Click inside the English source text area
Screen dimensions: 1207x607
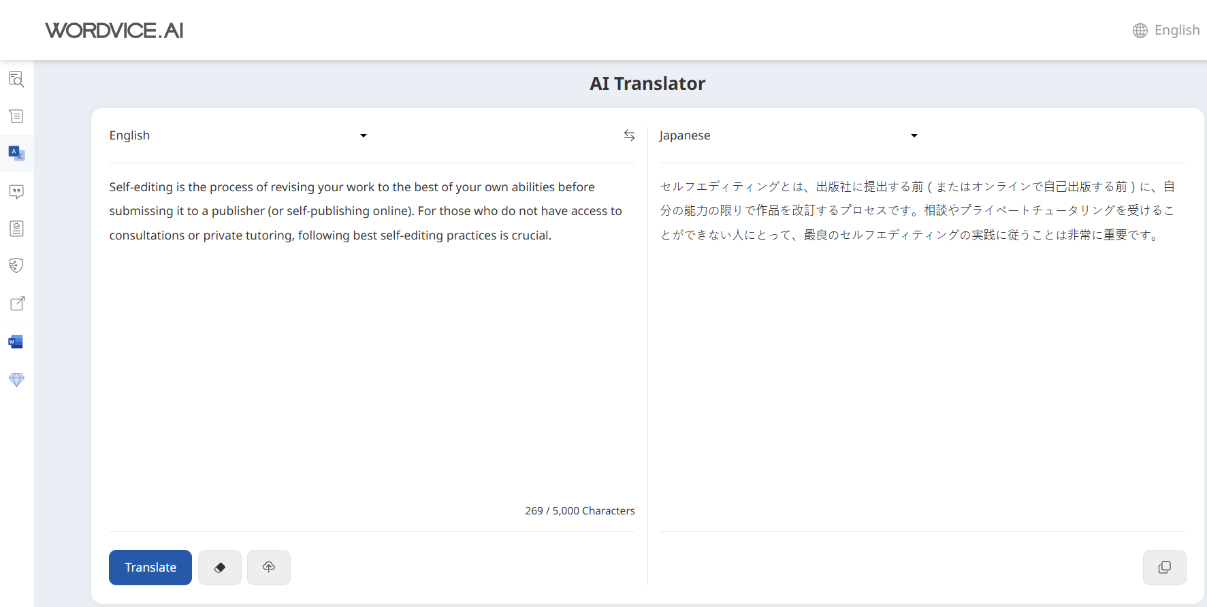pyautogui.click(x=371, y=340)
